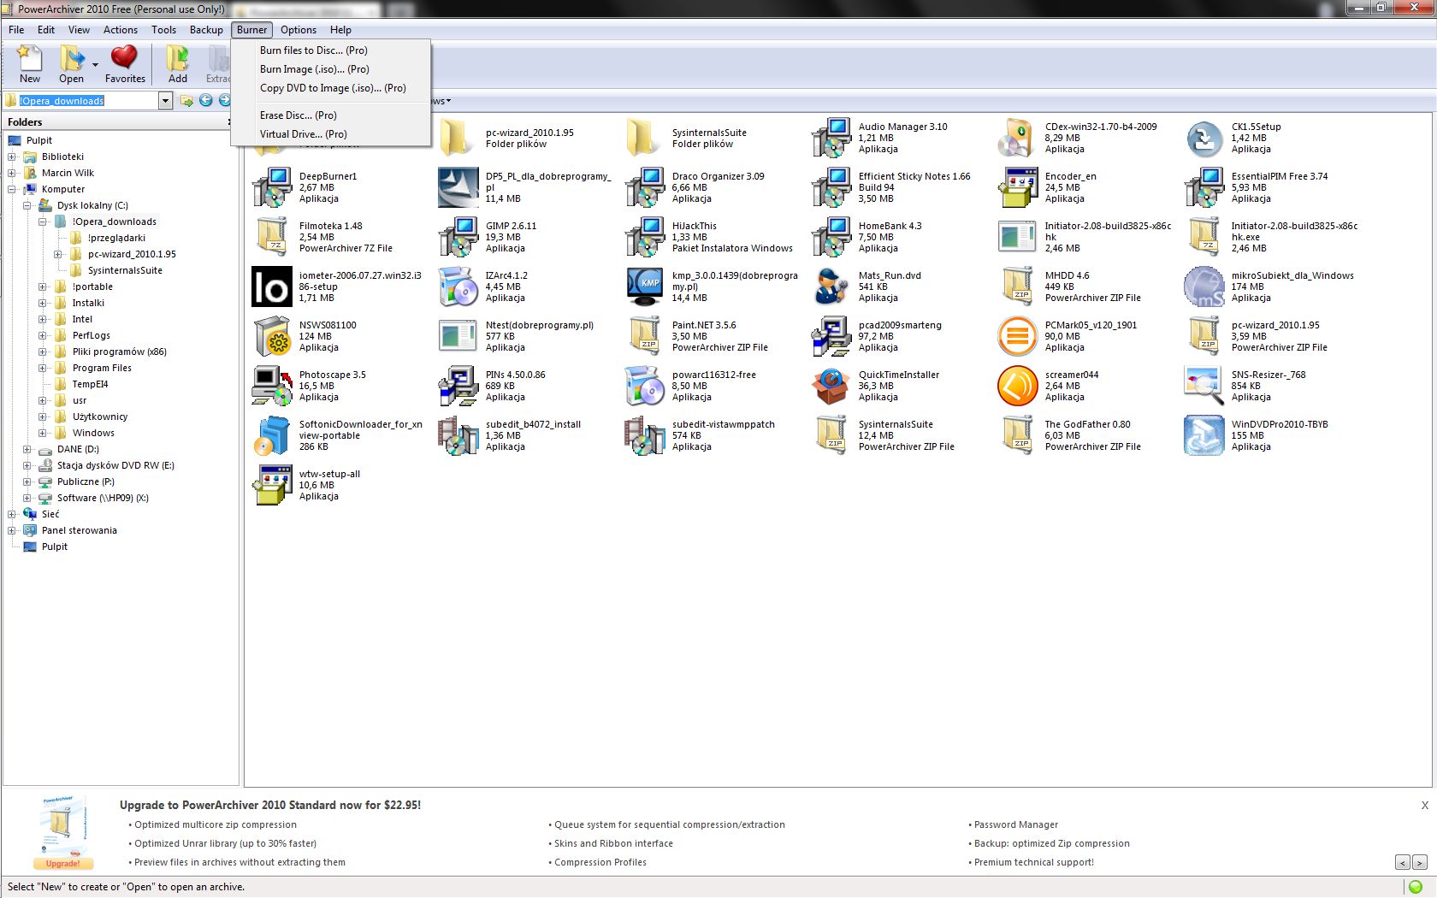Select the Encoder_en application icon
This screenshot has width=1437, height=898.
1018,187
